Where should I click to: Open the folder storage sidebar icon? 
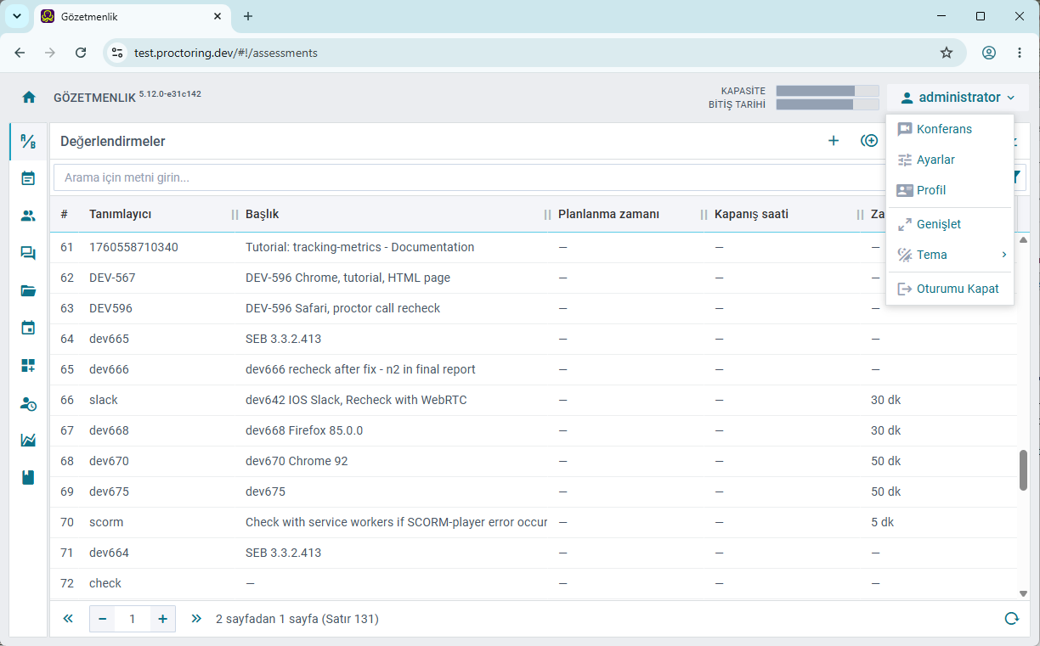pyautogui.click(x=28, y=290)
